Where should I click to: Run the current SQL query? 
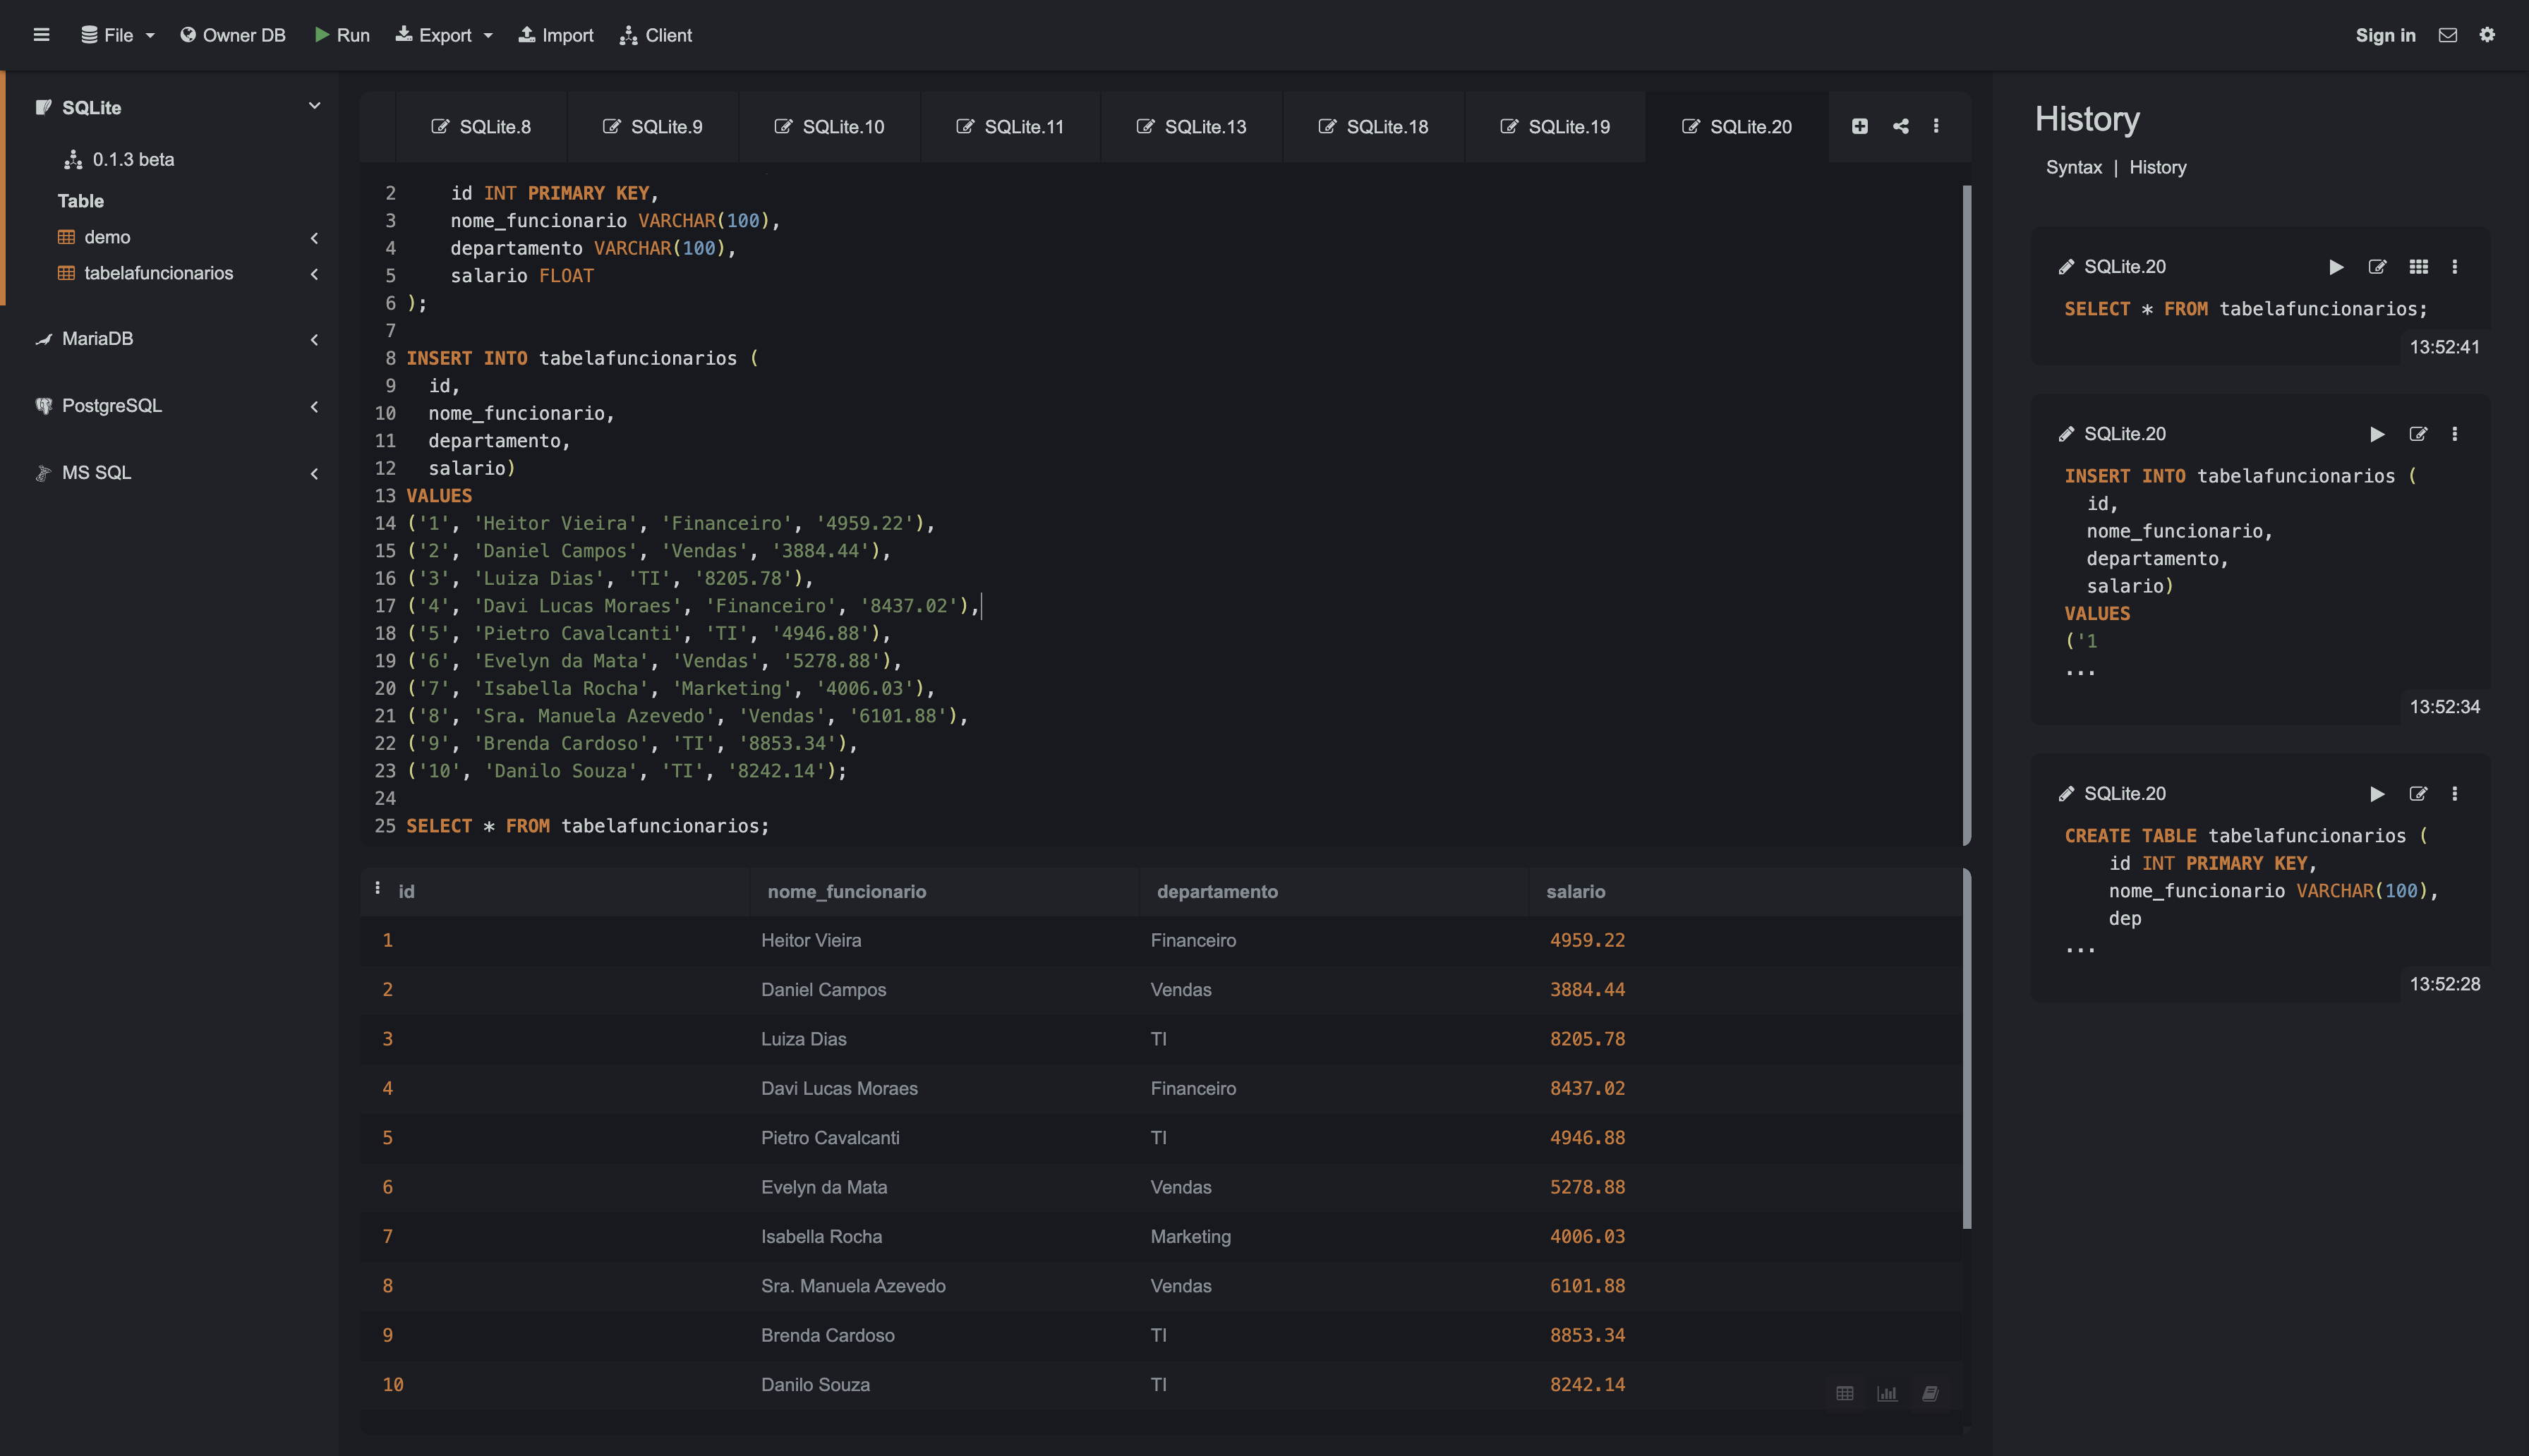tap(342, 35)
